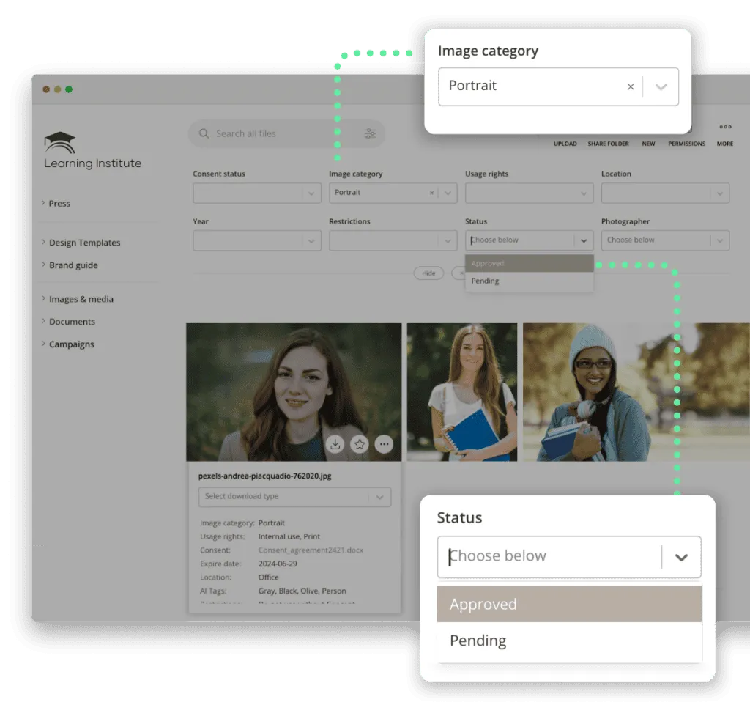The width and height of the screenshot is (750, 705).
Task: Click the expire date 2024-06-29
Action: tap(278, 564)
